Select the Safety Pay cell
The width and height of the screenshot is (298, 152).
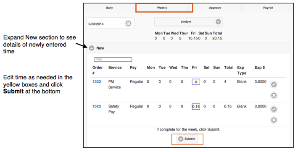(x=113, y=109)
